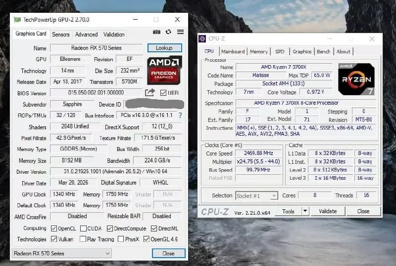
Task: Expand the CPU-Z Tools dropdown arrow
Action: tap(305, 211)
